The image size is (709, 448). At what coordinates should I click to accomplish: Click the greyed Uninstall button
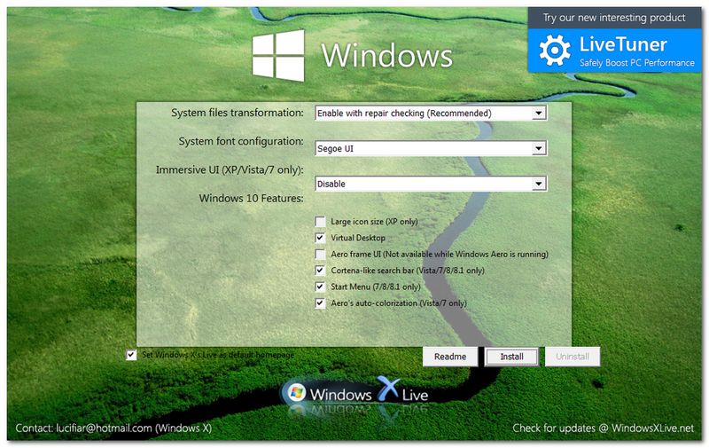pos(573,357)
